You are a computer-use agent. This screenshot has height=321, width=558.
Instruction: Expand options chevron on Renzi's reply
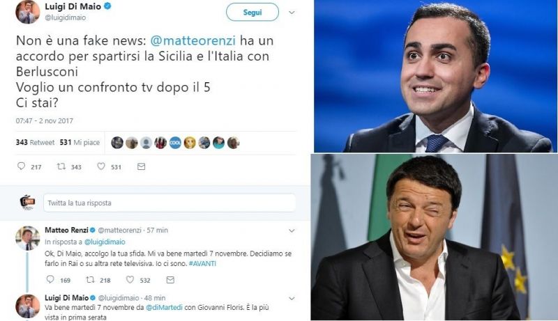pyautogui.click(x=292, y=230)
